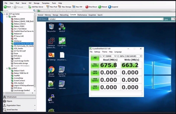Switch to the Performance tab
The height and width of the screenshot is (114, 176).
tap(82, 15)
